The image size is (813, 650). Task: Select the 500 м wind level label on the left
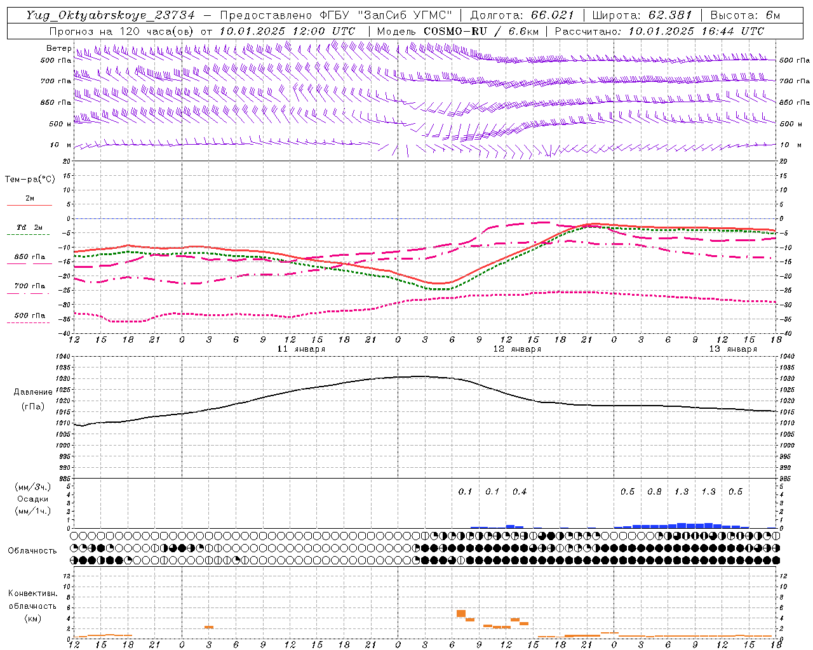pyautogui.click(x=61, y=124)
